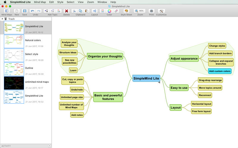Open the Apple menu
Viewport: 238px width, 148px height.
pyautogui.click(x=5, y=2)
